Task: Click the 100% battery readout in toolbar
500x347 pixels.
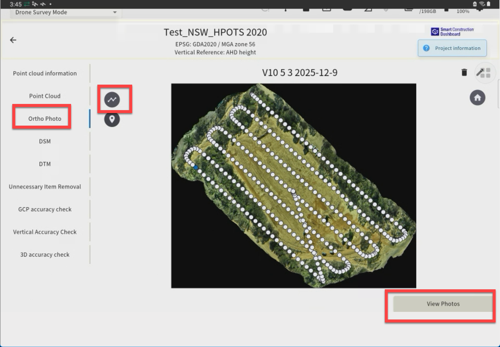Action: click(463, 11)
